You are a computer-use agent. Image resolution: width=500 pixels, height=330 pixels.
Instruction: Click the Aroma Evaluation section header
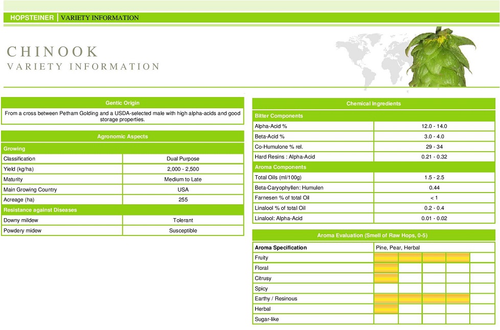[x=374, y=235]
